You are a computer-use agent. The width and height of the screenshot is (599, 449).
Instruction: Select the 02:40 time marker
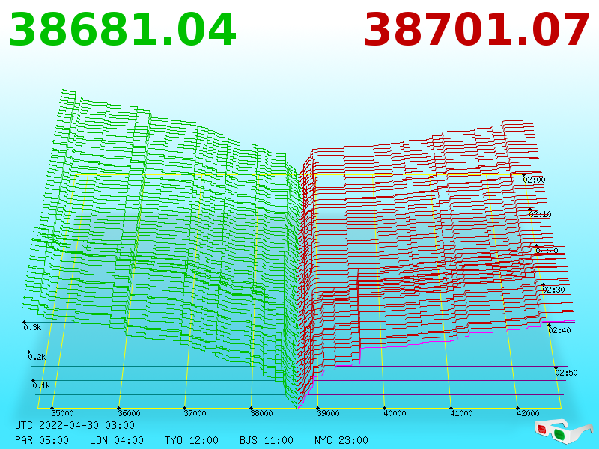[559, 330]
